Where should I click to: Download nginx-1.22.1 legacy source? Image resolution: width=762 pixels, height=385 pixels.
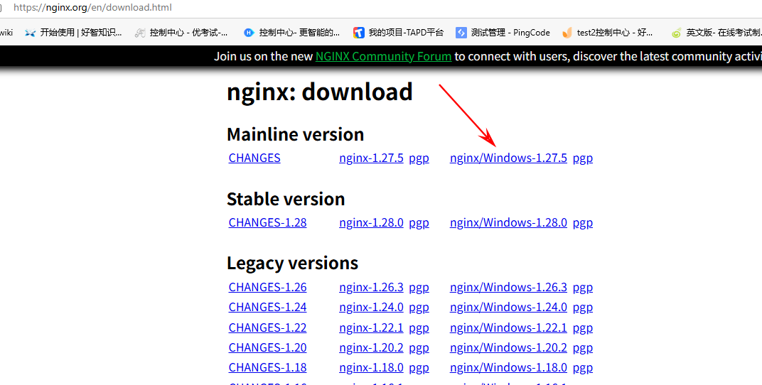pyautogui.click(x=371, y=327)
